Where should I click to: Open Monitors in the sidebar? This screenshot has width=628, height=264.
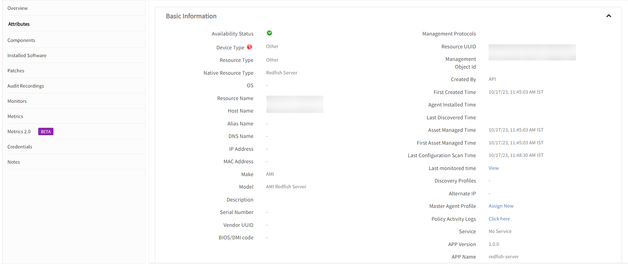(17, 101)
